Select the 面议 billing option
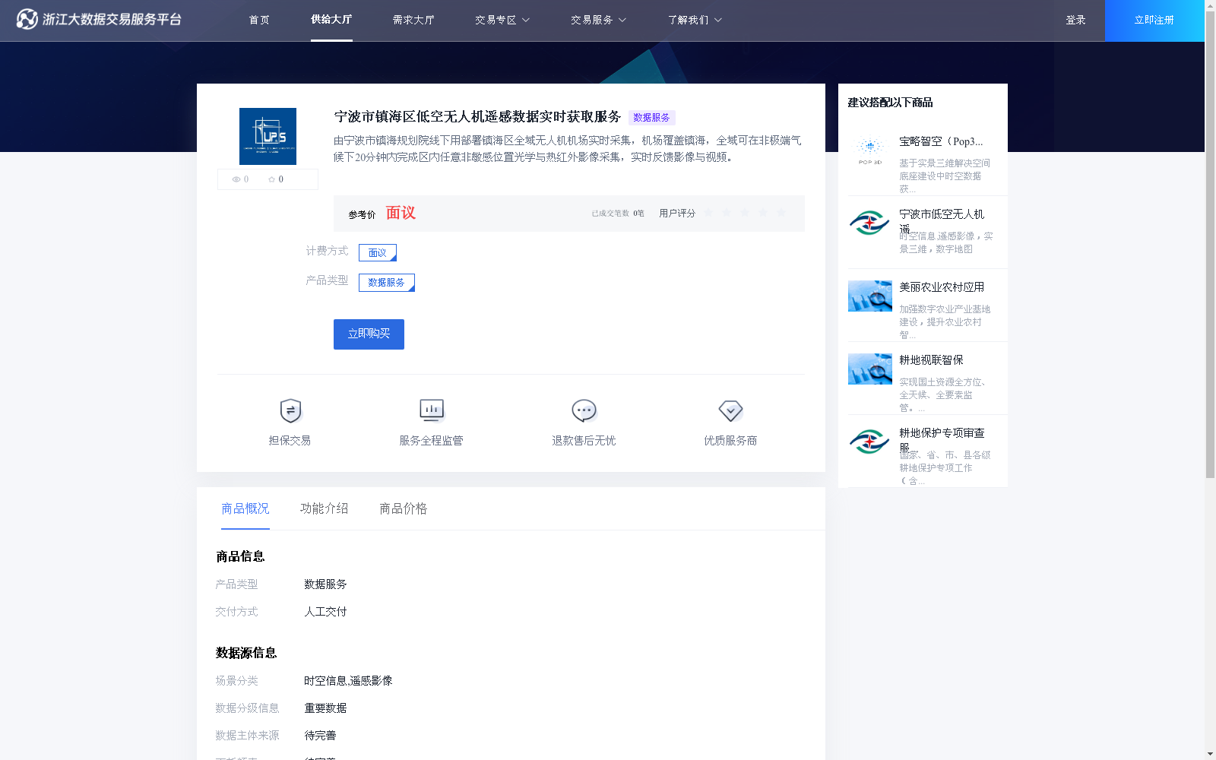The image size is (1216, 760). pyautogui.click(x=378, y=252)
